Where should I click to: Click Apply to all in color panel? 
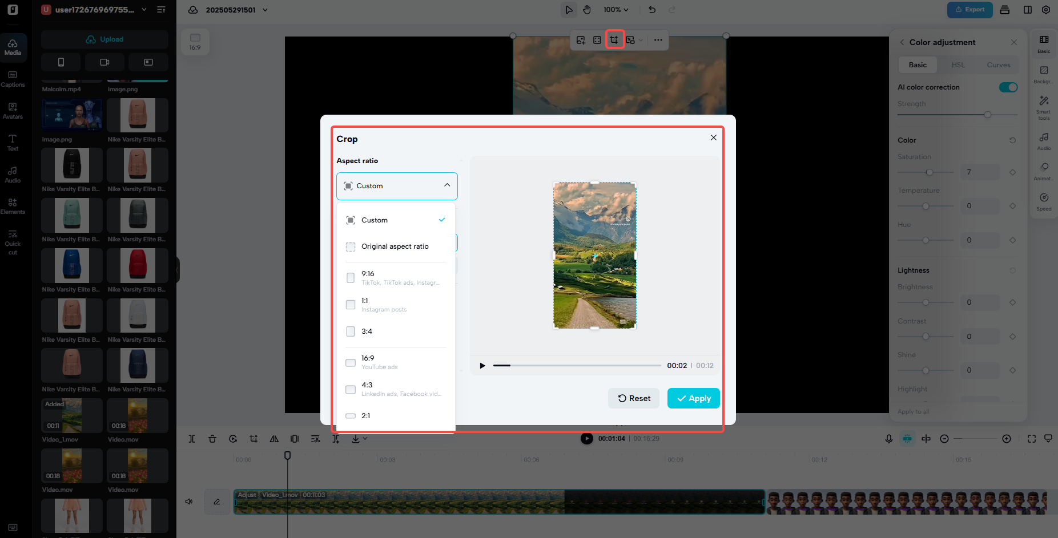913,411
